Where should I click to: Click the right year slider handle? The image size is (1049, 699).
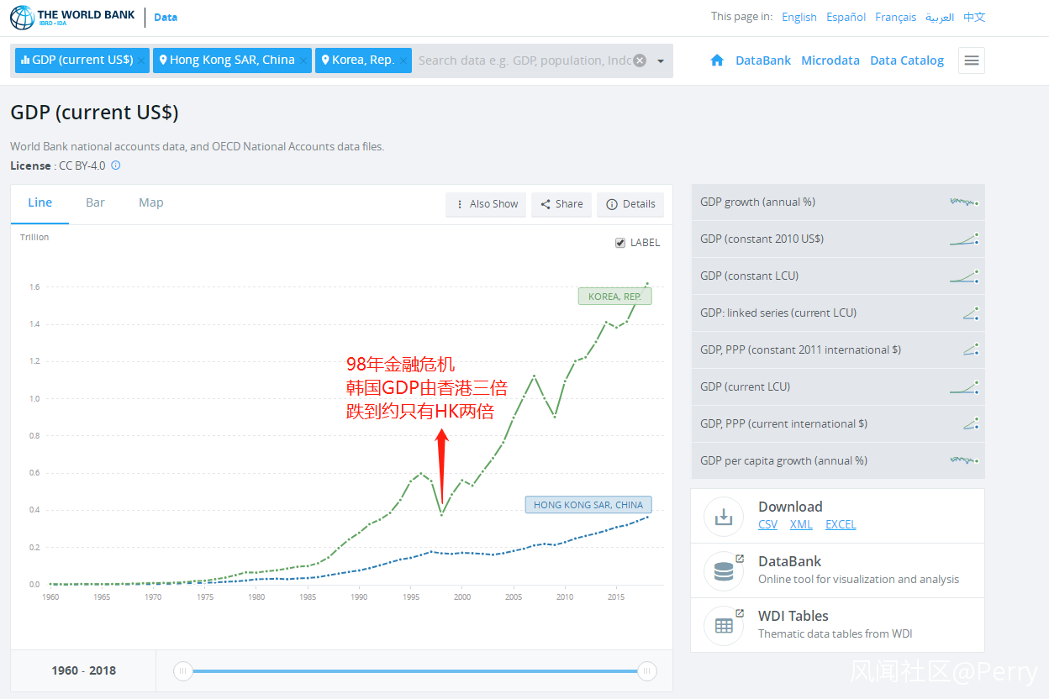(x=647, y=670)
